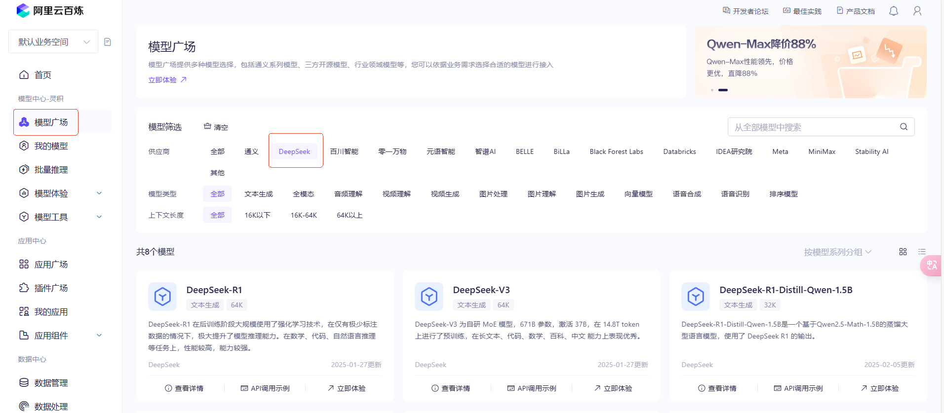944x413 pixels.
Task: Click 清空 to clear filters
Action: click(x=216, y=127)
